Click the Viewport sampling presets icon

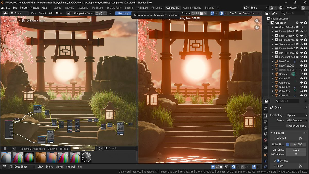click(x=301, y=138)
